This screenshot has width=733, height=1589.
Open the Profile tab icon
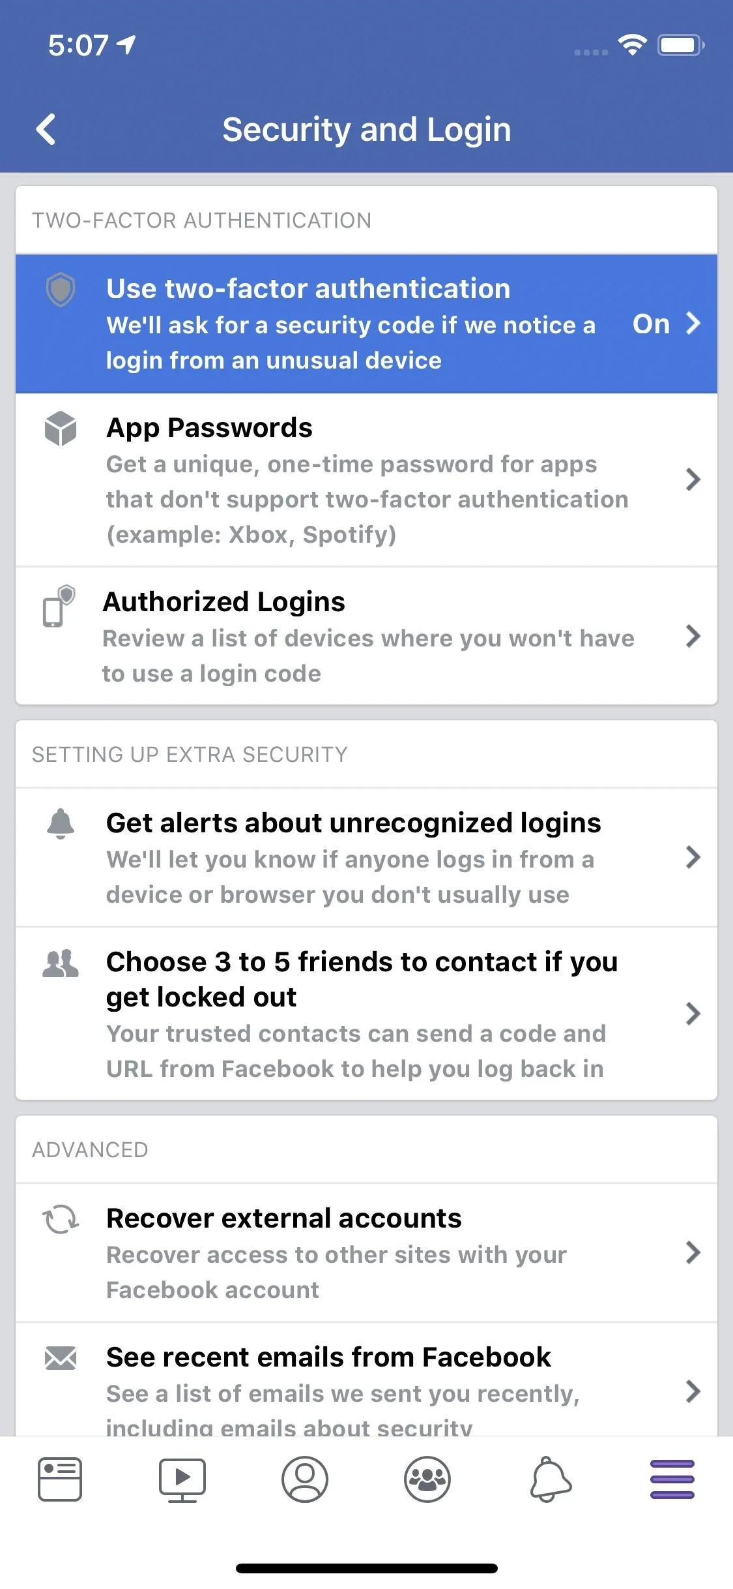pos(305,1479)
